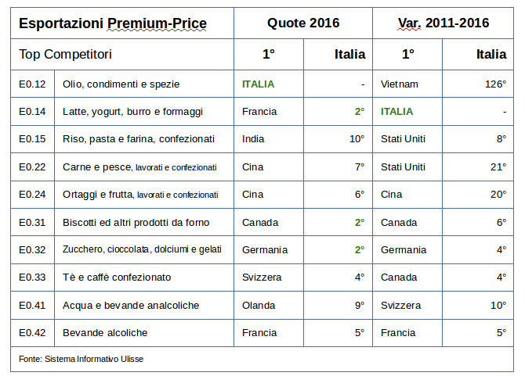Select the India cell
Viewport: 525px width, 376px height.
[x=269, y=139]
